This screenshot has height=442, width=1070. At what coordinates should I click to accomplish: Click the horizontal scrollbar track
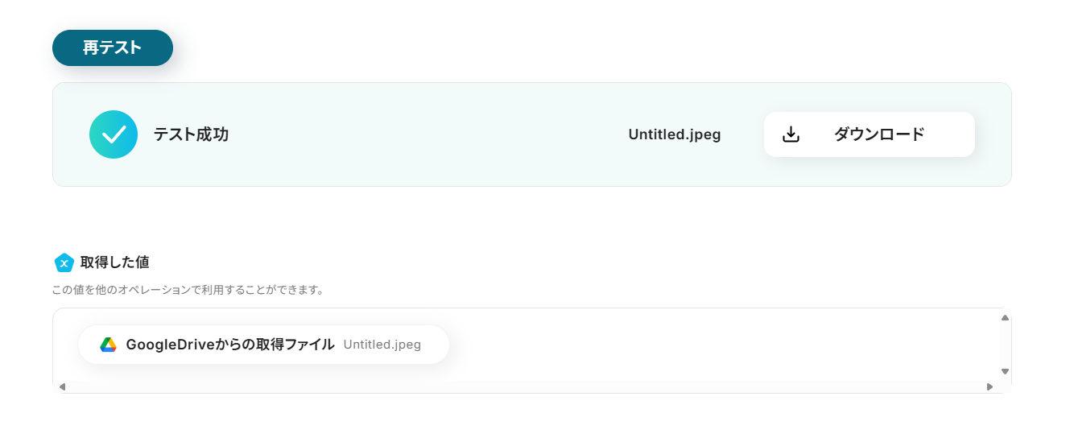[523, 386]
